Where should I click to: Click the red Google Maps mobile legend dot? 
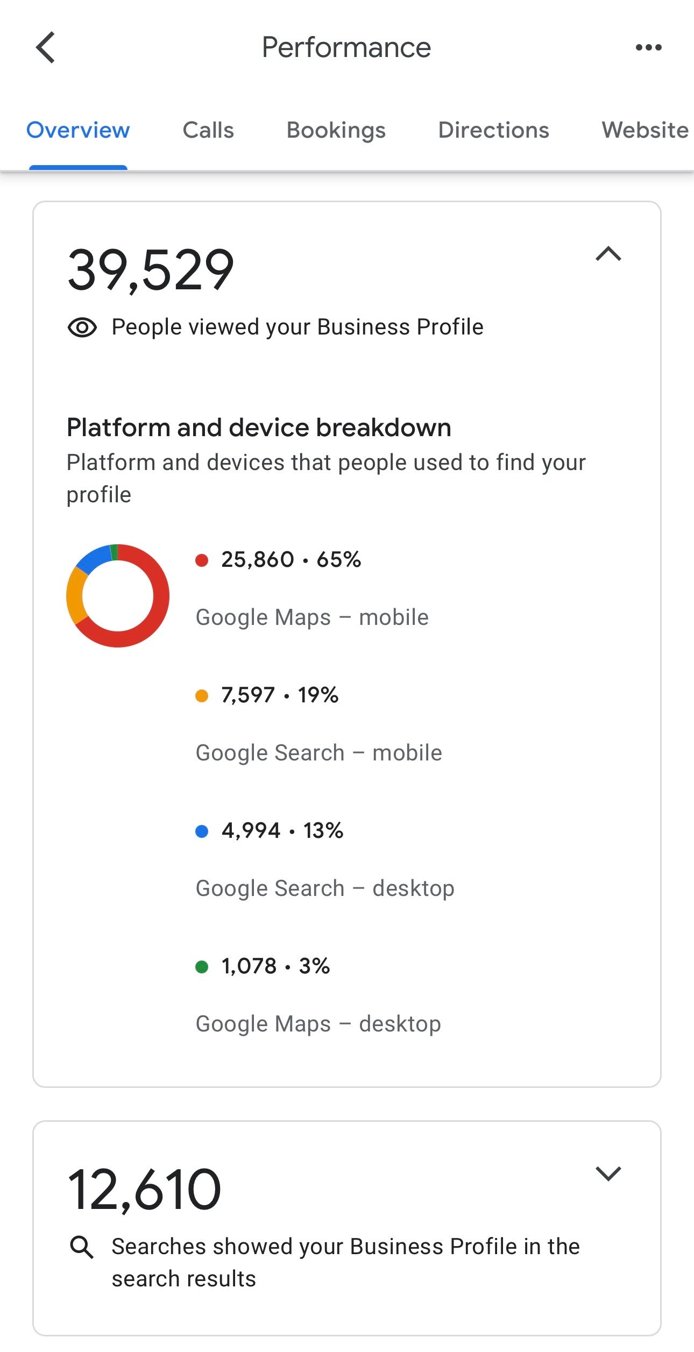pos(202,560)
